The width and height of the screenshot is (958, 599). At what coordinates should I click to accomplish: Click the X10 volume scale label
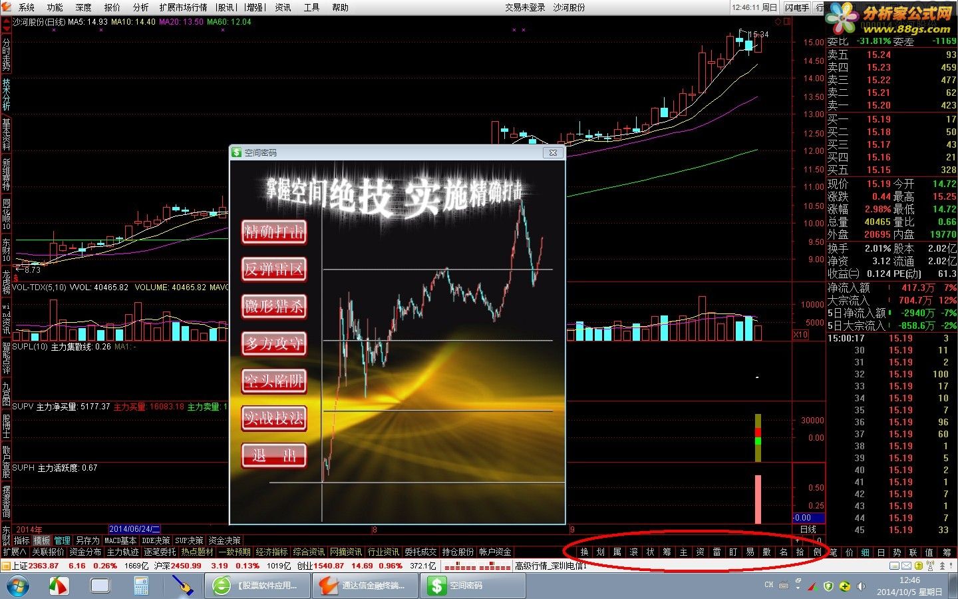coord(800,335)
